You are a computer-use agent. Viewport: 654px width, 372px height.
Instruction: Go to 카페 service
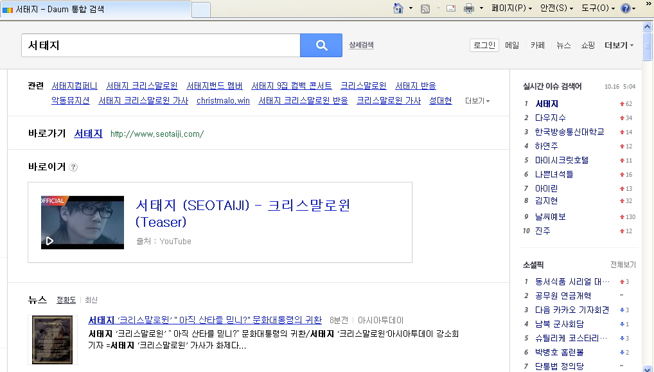click(x=538, y=46)
